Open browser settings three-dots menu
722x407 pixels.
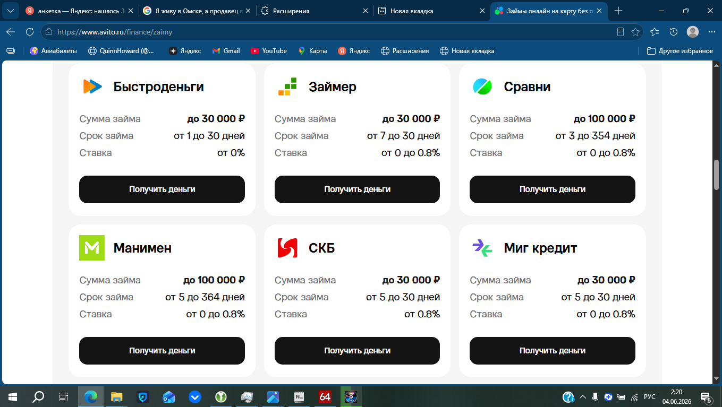[712, 32]
